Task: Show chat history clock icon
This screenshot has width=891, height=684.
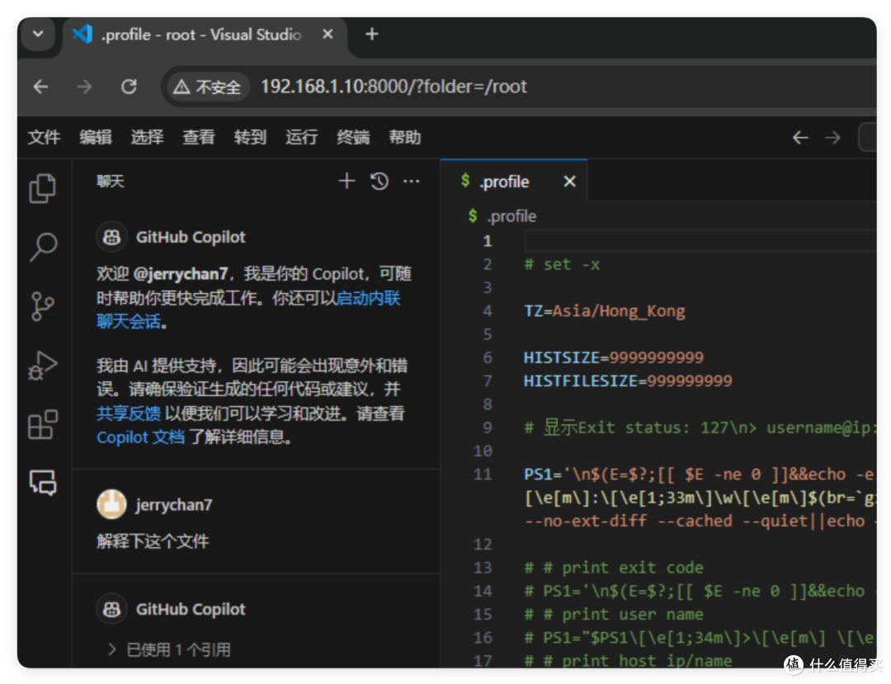Action: pos(379,182)
